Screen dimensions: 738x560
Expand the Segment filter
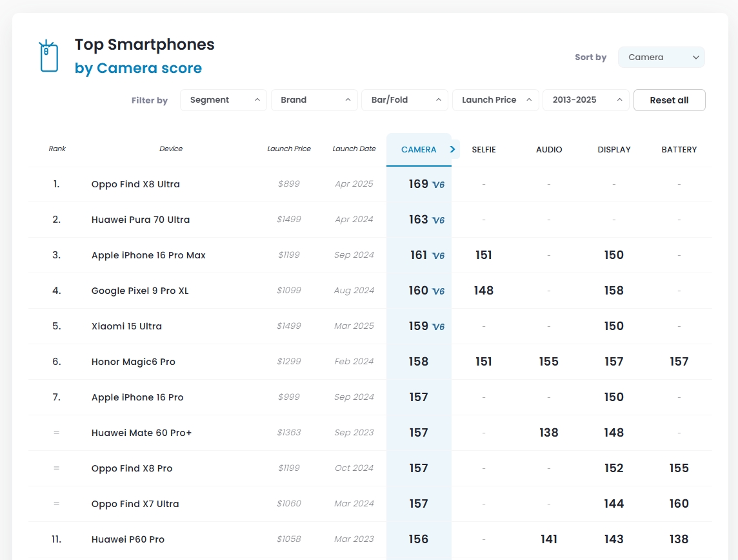coord(223,100)
